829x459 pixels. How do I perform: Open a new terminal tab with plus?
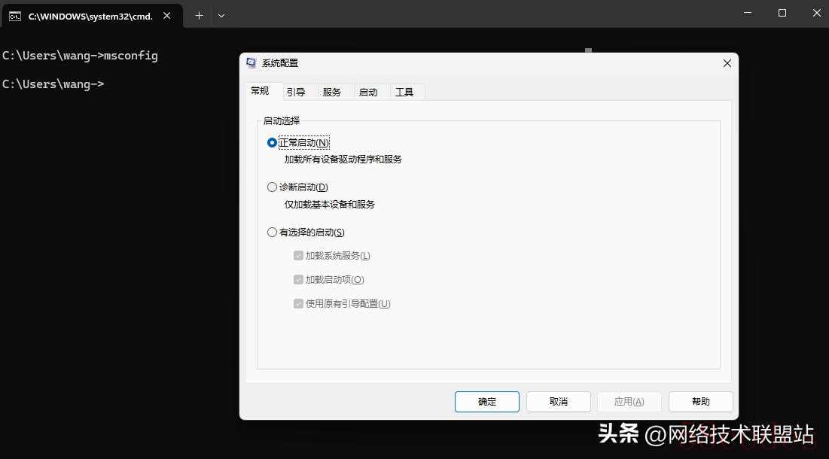tap(199, 15)
